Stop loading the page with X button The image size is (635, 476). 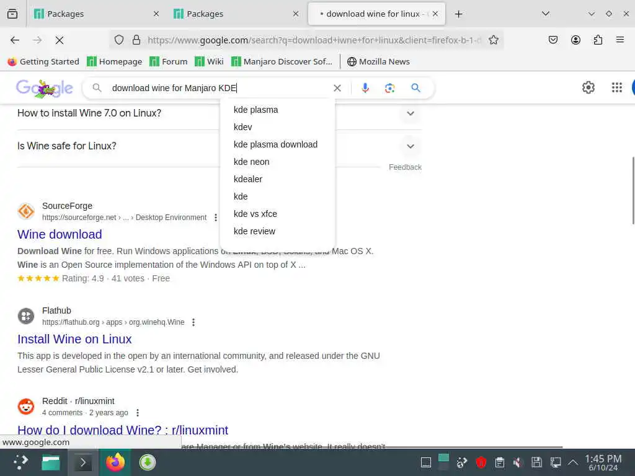point(60,40)
